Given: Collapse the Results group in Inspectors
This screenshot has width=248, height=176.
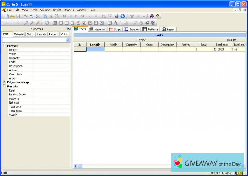Looking at the screenshot, I should (4, 86).
